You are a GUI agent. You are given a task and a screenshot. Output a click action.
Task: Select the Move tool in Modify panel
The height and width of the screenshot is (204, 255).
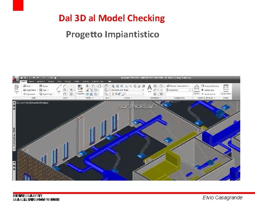pyautogui.click(x=87, y=86)
